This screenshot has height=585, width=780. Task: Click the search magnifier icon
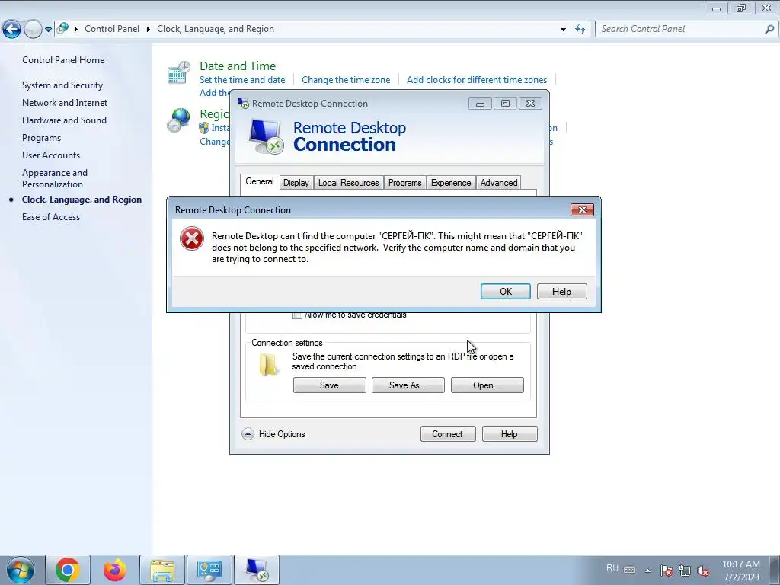tap(769, 30)
